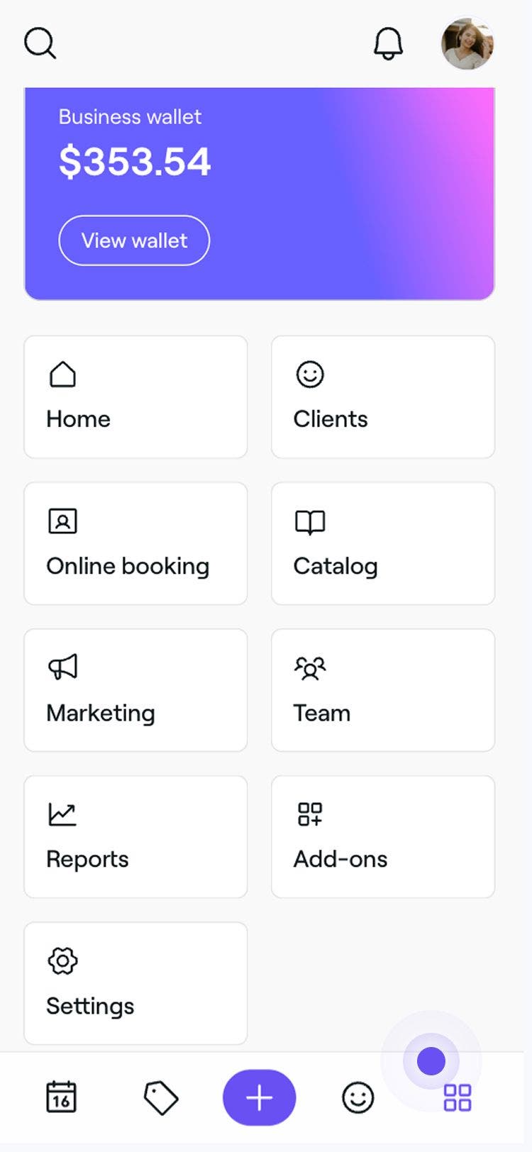
Task: Open search with the magnifier icon
Action: pos(40,43)
